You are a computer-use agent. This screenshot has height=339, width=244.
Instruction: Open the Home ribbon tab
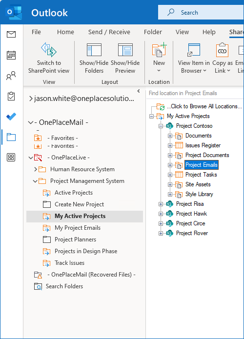tap(65, 32)
